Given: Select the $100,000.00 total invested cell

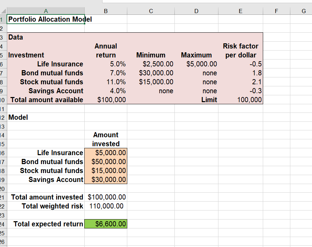Looking at the screenshot, I should (106, 197).
